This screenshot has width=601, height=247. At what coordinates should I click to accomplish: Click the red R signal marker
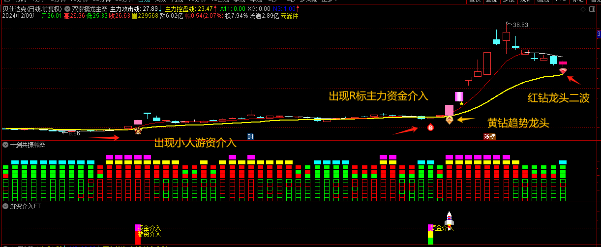tap(430, 128)
